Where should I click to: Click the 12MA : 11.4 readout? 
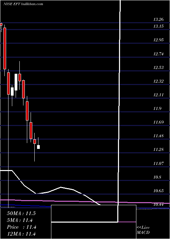click(x=21, y=234)
